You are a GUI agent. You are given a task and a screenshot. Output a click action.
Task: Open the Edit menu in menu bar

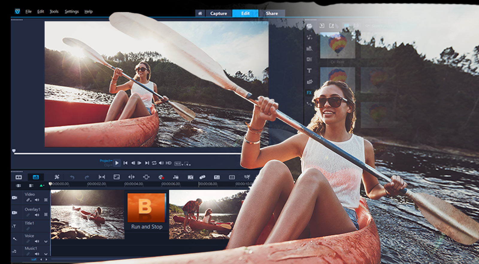pos(41,12)
